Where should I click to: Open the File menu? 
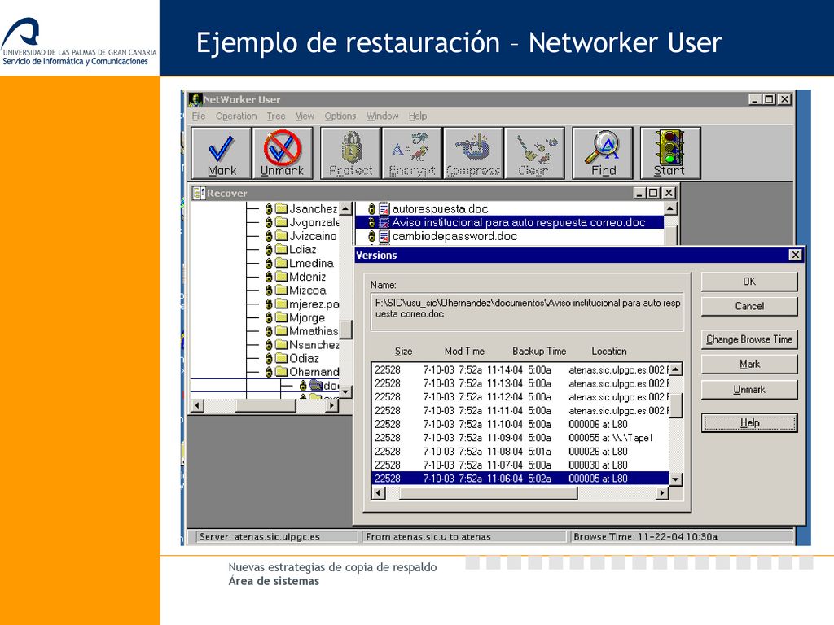[199, 116]
